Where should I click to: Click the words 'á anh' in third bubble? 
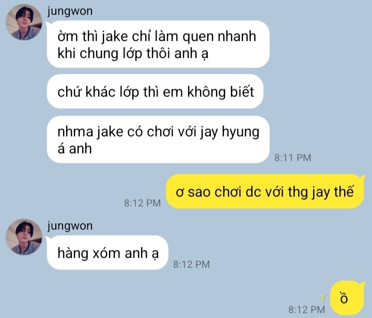[x=74, y=149]
